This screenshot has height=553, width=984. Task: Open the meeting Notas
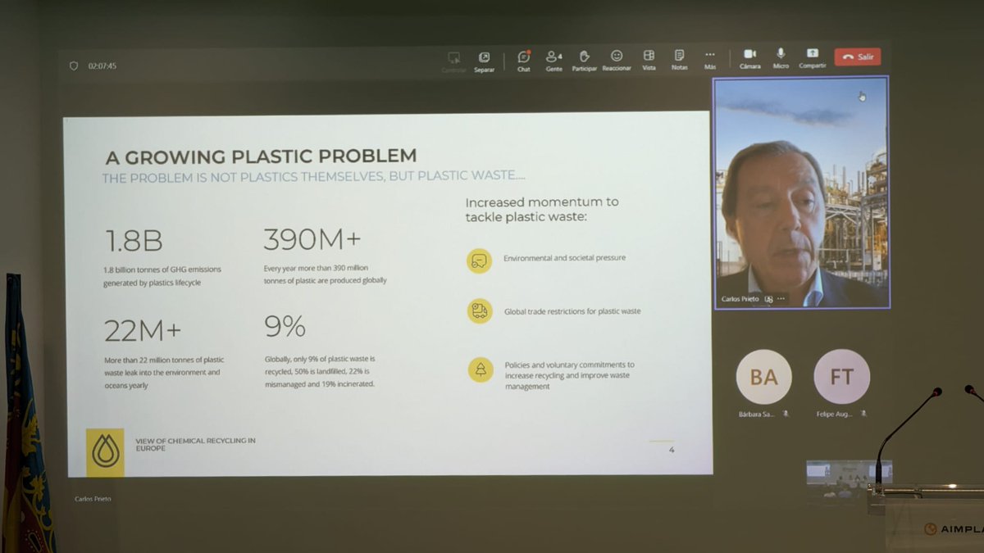(x=679, y=61)
